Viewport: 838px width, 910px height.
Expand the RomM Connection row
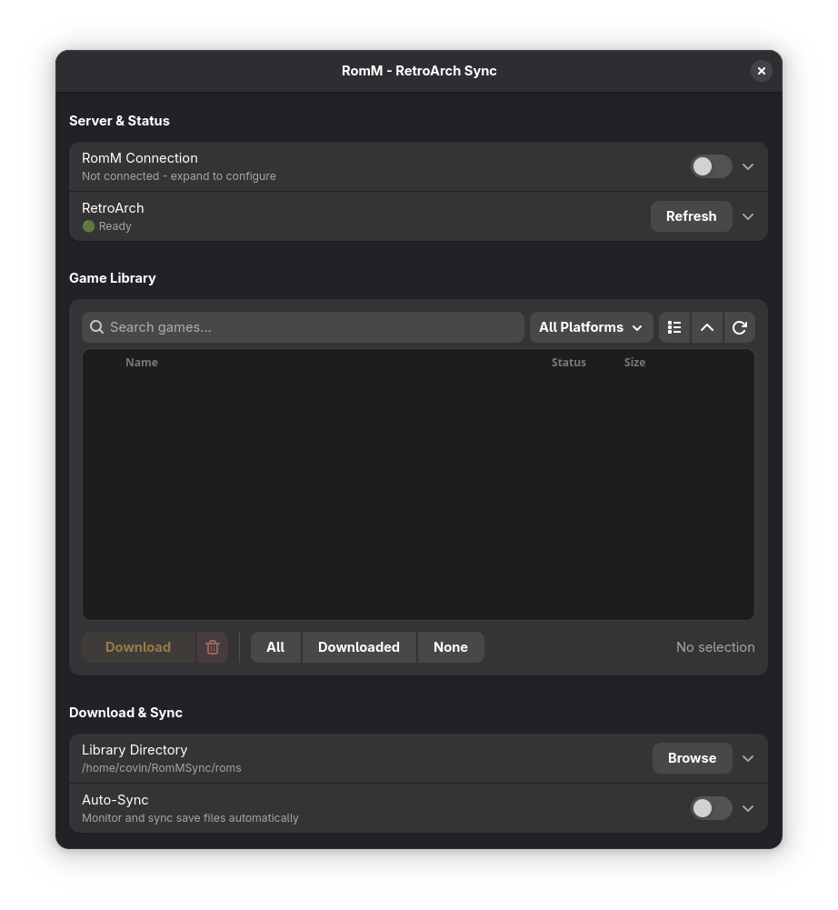pyautogui.click(x=748, y=166)
